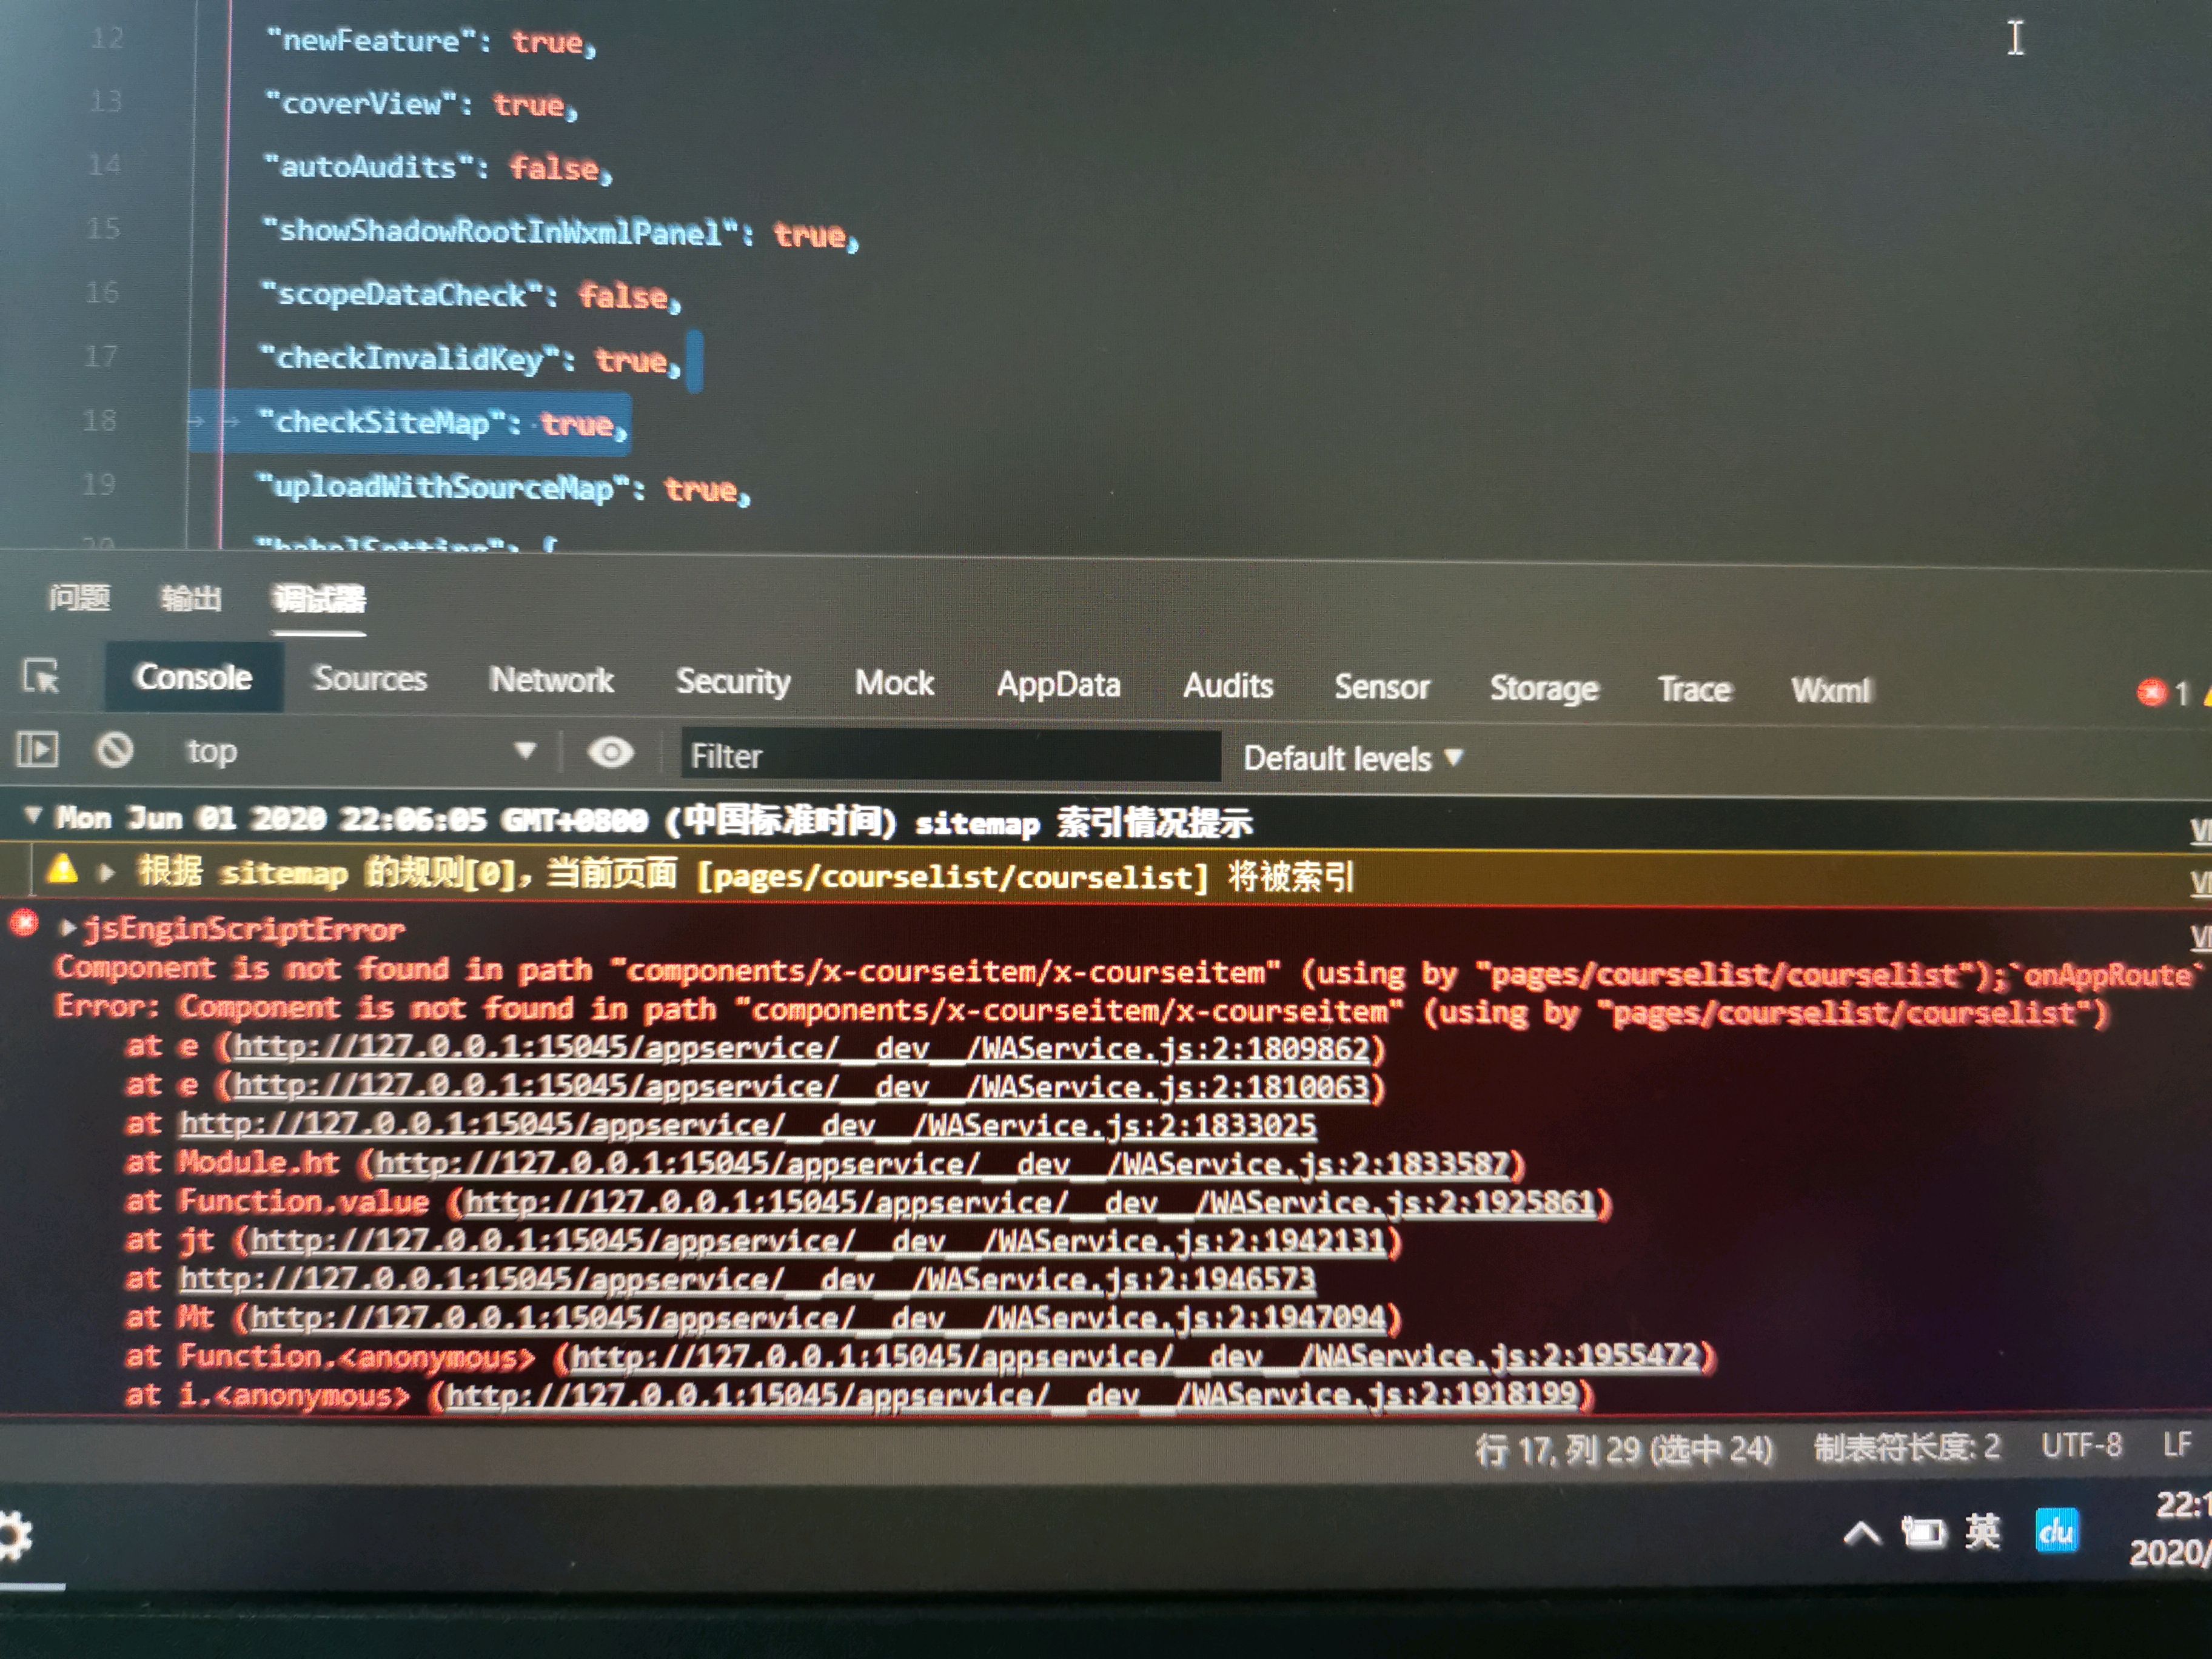Open the Wxml tab
2212x1659 pixels.
point(1831,691)
